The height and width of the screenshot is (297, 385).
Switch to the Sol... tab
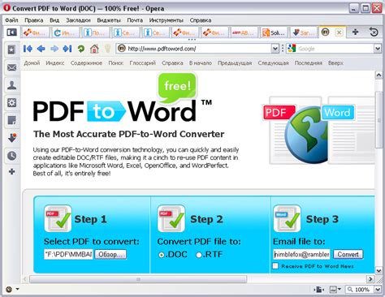click(274, 32)
